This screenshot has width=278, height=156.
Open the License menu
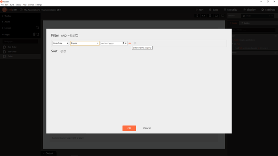[x=31, y=5]
